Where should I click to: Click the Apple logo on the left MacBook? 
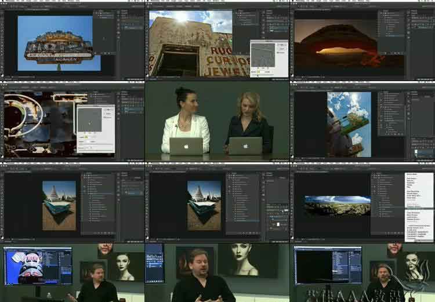186,145
